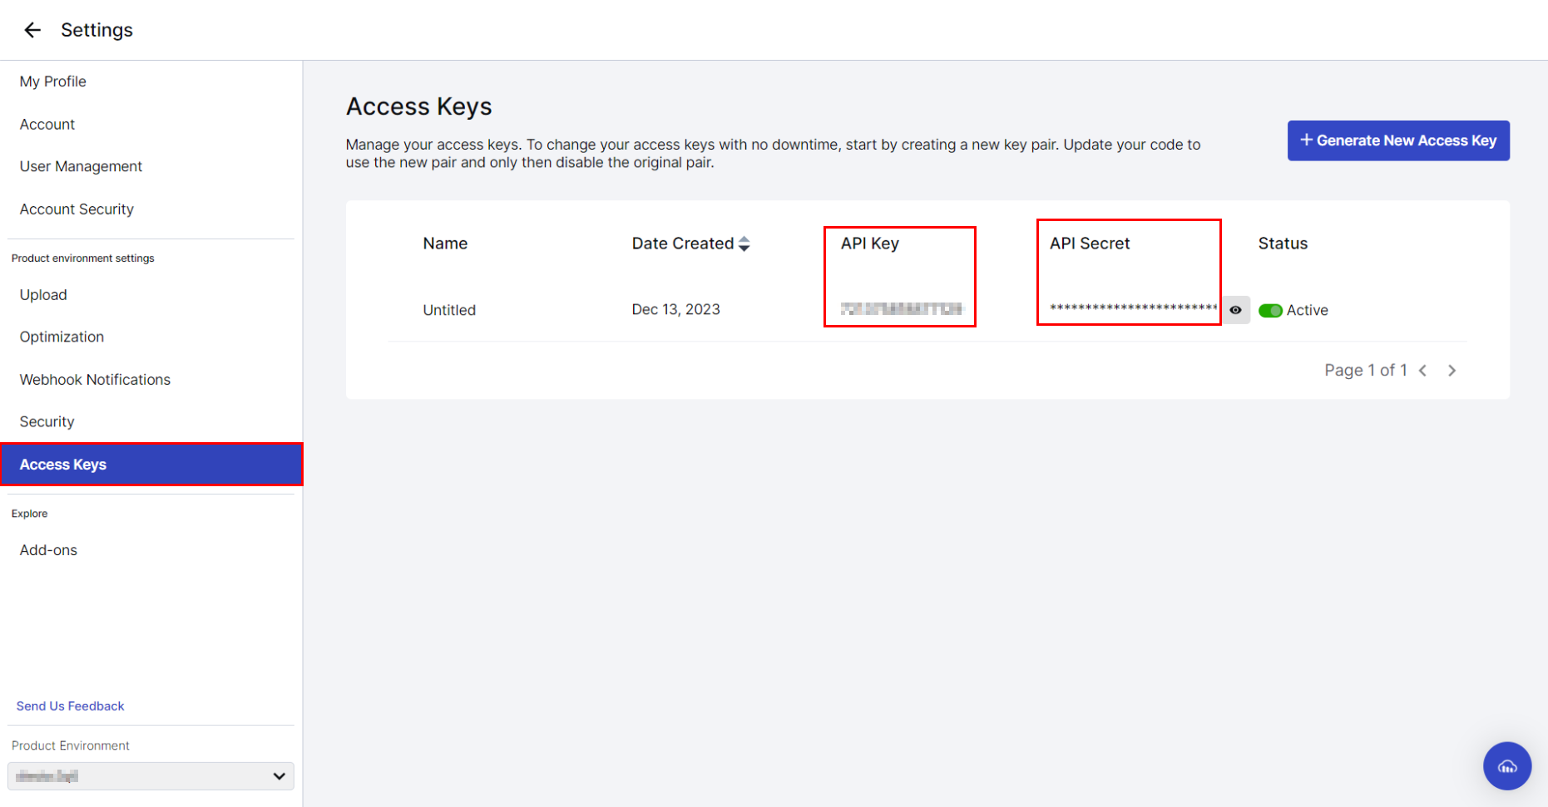Go to previous page with left chevron

1423,370
